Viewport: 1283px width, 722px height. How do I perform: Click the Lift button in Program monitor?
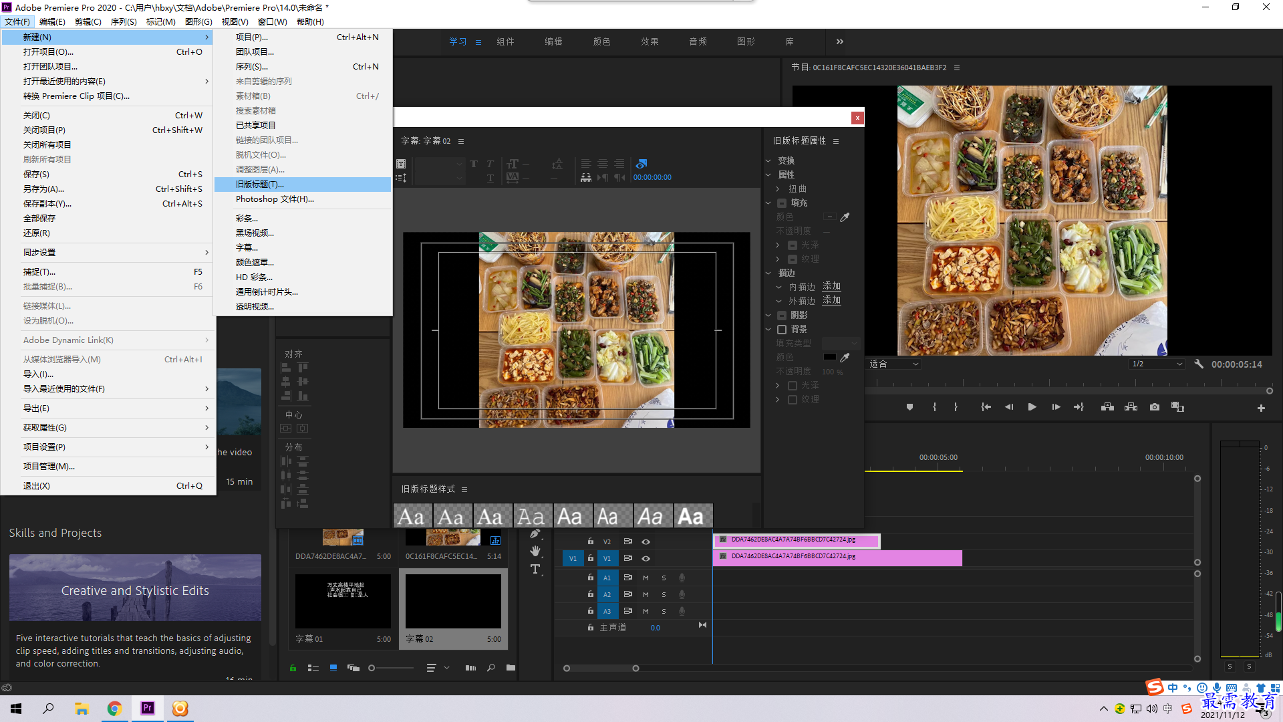pyautogui.click(x=1107, y=407)
